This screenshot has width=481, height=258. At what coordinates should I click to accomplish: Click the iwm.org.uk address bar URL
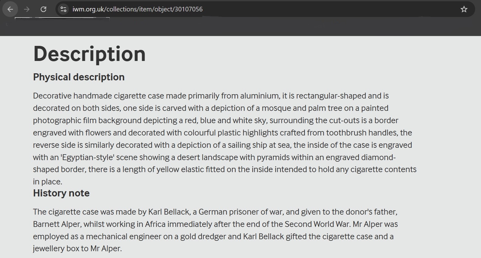(137, 9)
